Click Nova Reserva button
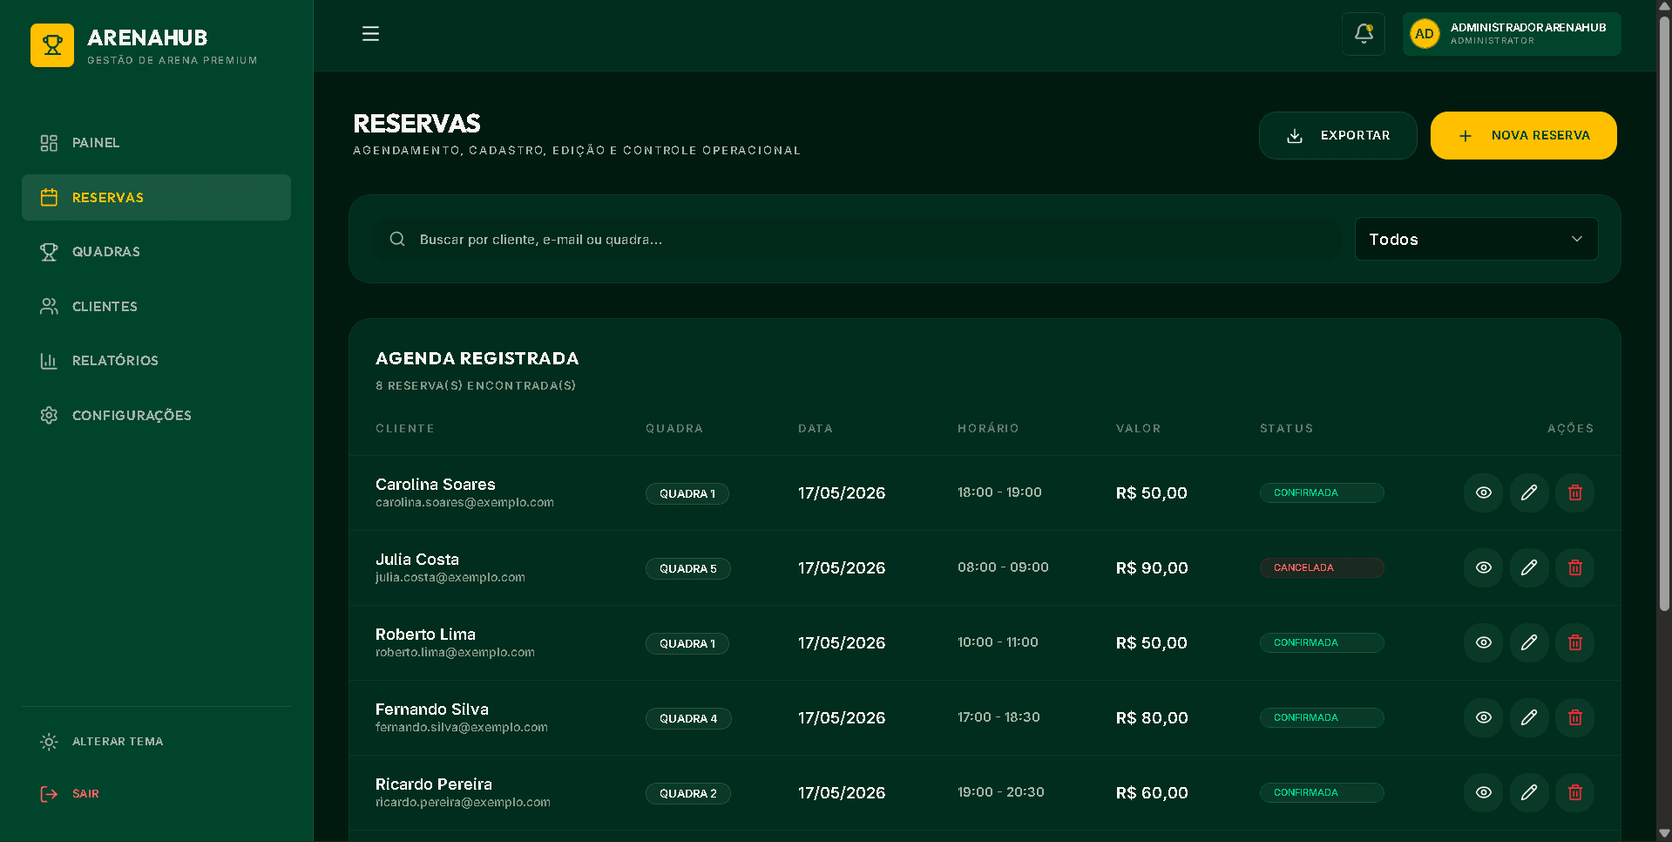Screen dimensions: 1672x842 click(1523, 135)
